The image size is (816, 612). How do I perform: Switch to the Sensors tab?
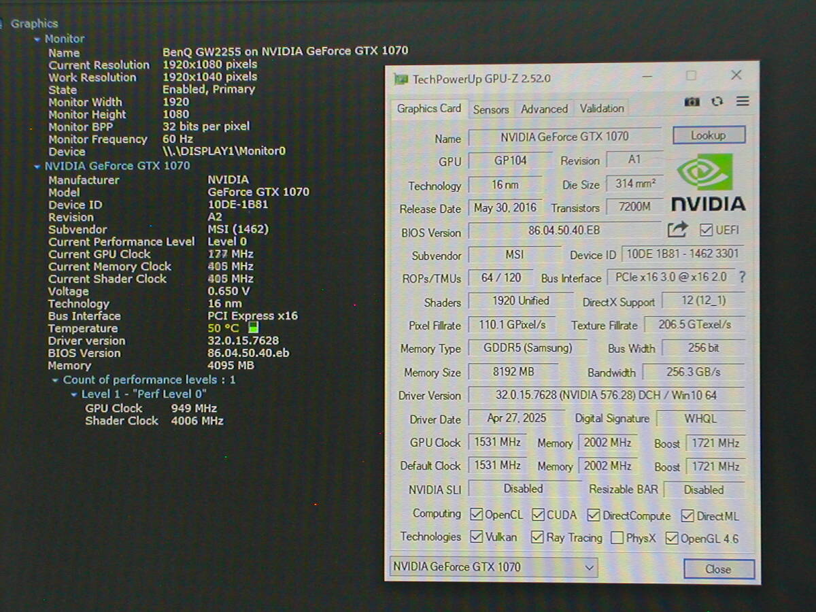491,109
